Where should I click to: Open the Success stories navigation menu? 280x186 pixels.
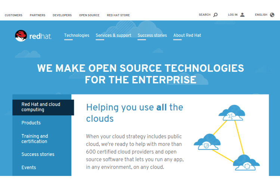[152, 35]
